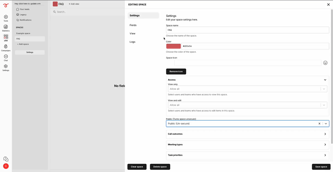Click the search magnifier icon
The image size is (333, 172).
(x=54, y=12)
